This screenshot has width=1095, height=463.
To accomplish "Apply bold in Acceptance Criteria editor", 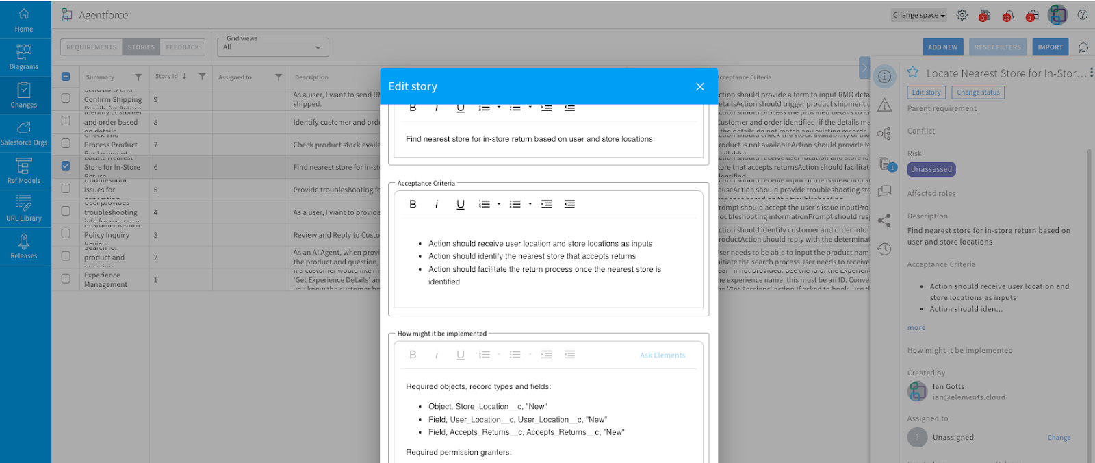I will [413, 204].
